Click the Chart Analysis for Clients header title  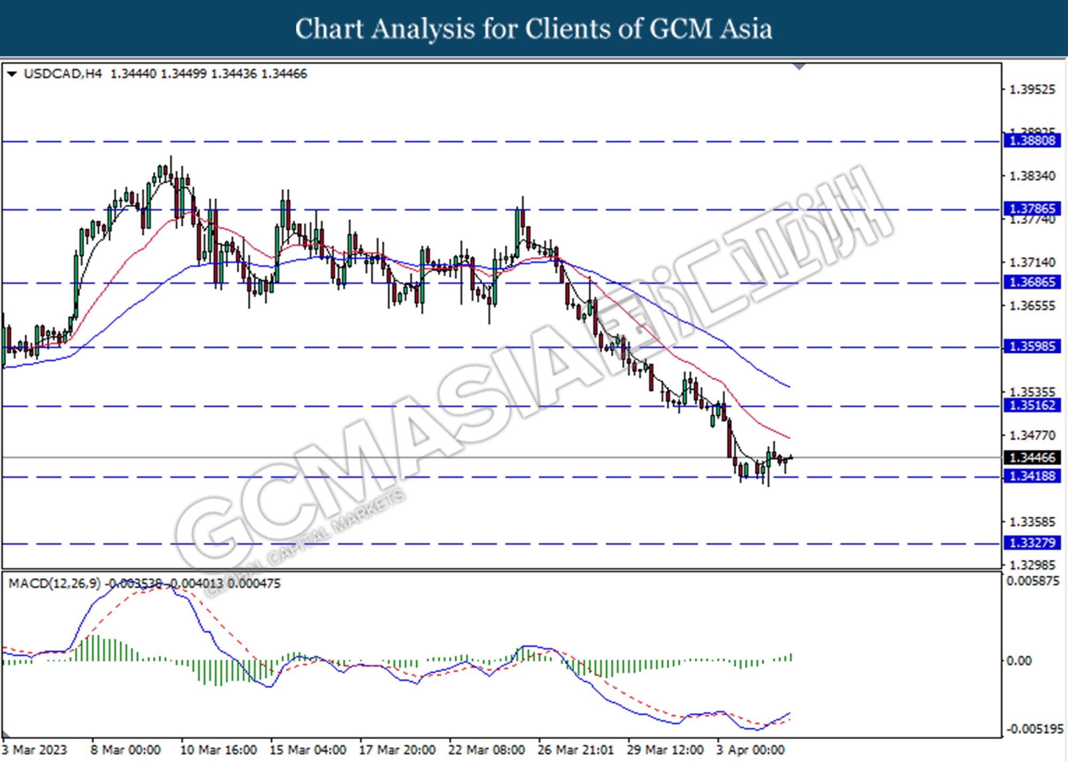tap(533, 29)
